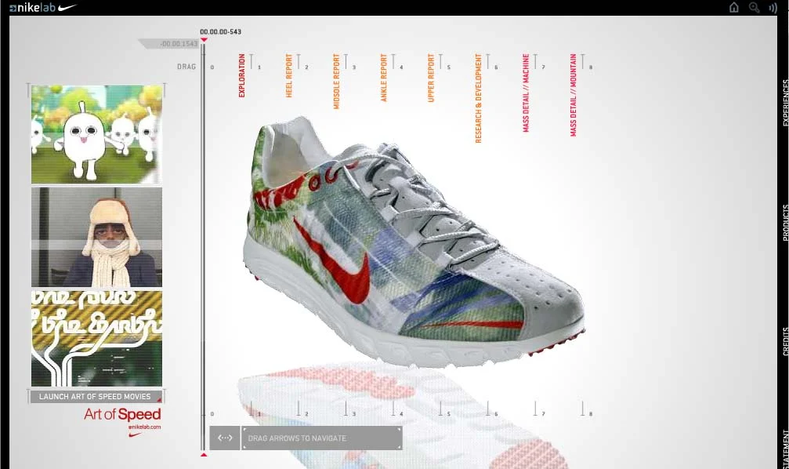
Task: Click the vertical timeline scrub bar
Action: coord(203,247)
